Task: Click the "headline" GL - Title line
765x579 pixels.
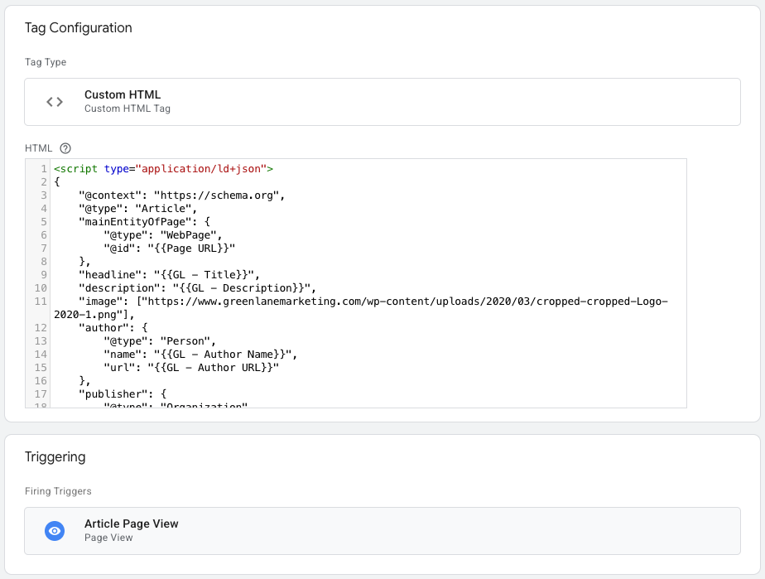Action: [x=169, y=275]
